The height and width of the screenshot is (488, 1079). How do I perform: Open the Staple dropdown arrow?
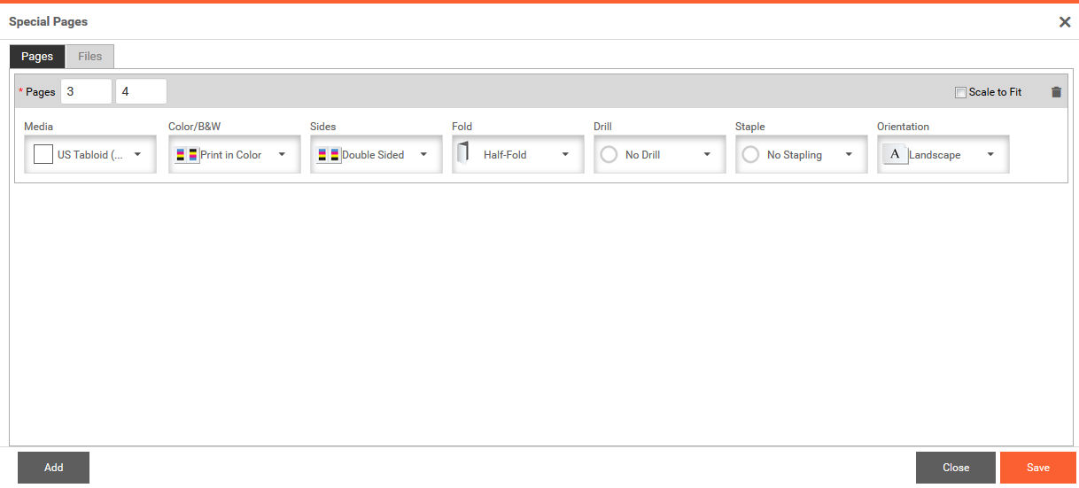[x=849, y=154]
